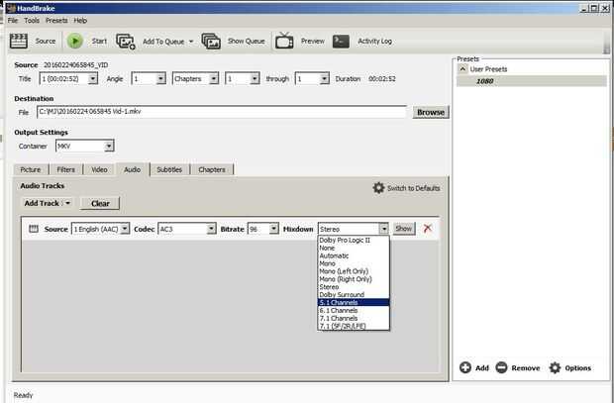Switch to the Subtitles tab
Screen dimensions: 614x403
pos(169,169)
